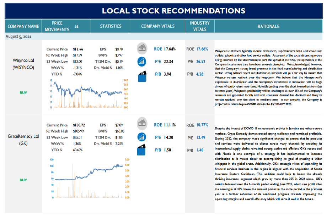Screen dimensions: 332x215
Task: Click the LOCAL STOCK RECOMMENDATIONS title
Action: click(x=173, y=11)
